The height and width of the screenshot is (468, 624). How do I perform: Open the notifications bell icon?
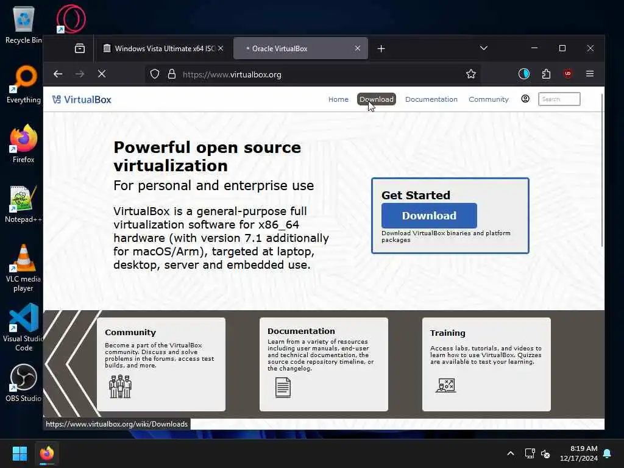click(x=608, y=453)
